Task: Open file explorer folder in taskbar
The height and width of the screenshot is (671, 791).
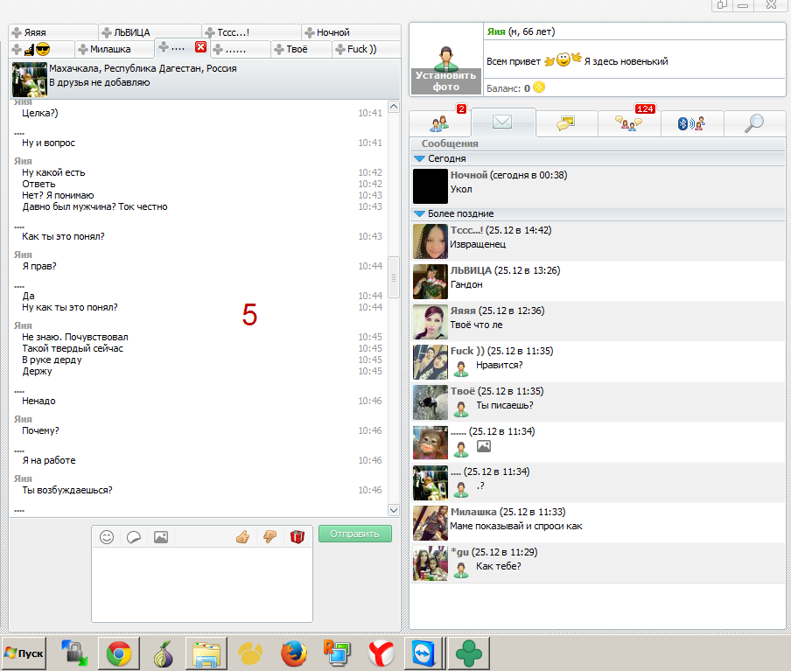Action: click(x=206, y=654)
